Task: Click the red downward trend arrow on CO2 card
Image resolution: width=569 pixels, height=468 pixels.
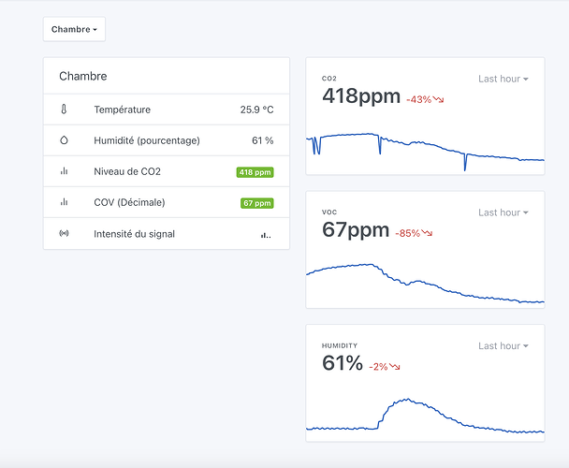Action: pos(439,99)
